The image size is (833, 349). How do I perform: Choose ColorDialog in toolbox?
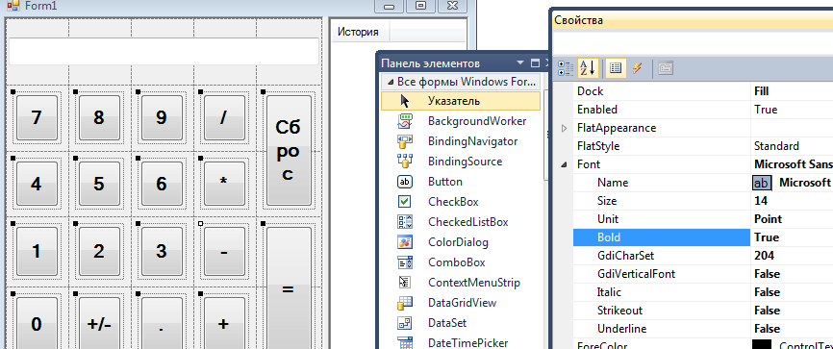(x=461, y=242)
